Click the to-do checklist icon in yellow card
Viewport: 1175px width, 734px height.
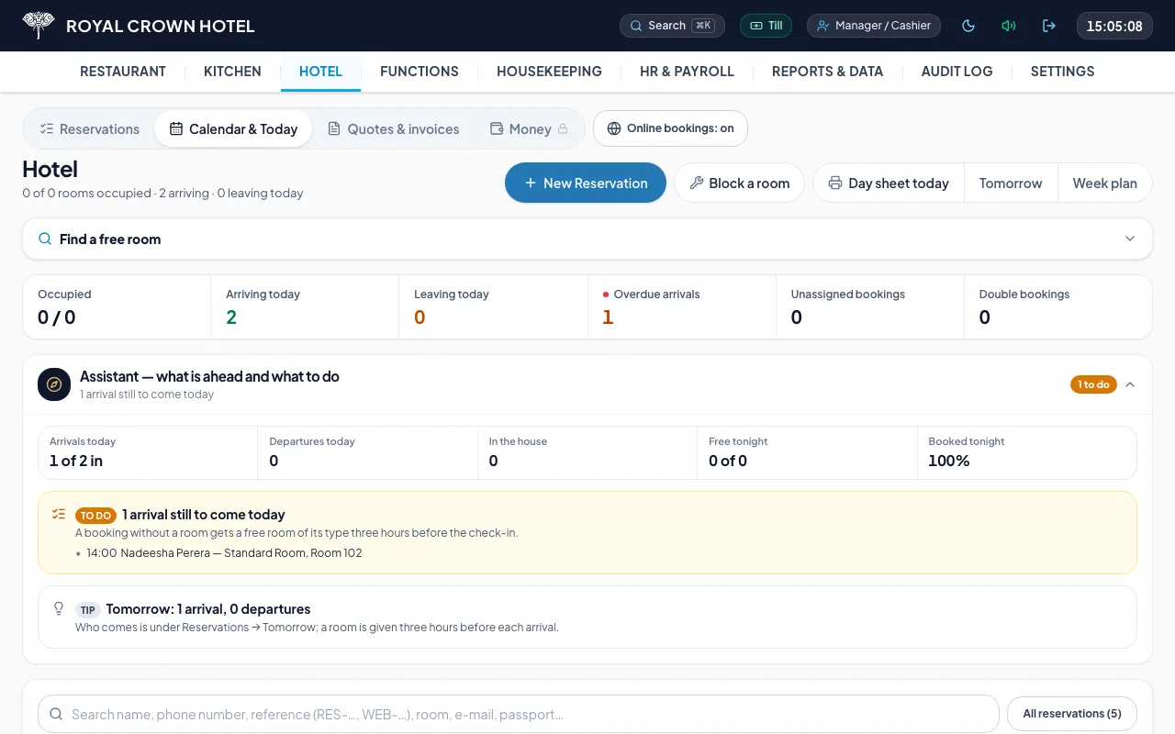point(59,515)
